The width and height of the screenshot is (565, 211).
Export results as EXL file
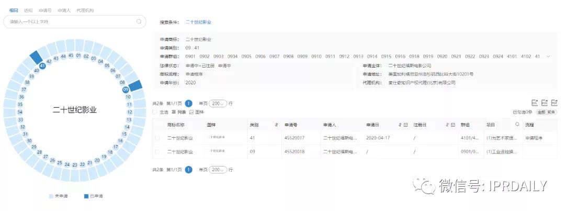pos(535,103)
